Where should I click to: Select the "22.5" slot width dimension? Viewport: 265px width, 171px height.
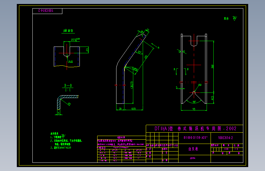coord(74,40)
